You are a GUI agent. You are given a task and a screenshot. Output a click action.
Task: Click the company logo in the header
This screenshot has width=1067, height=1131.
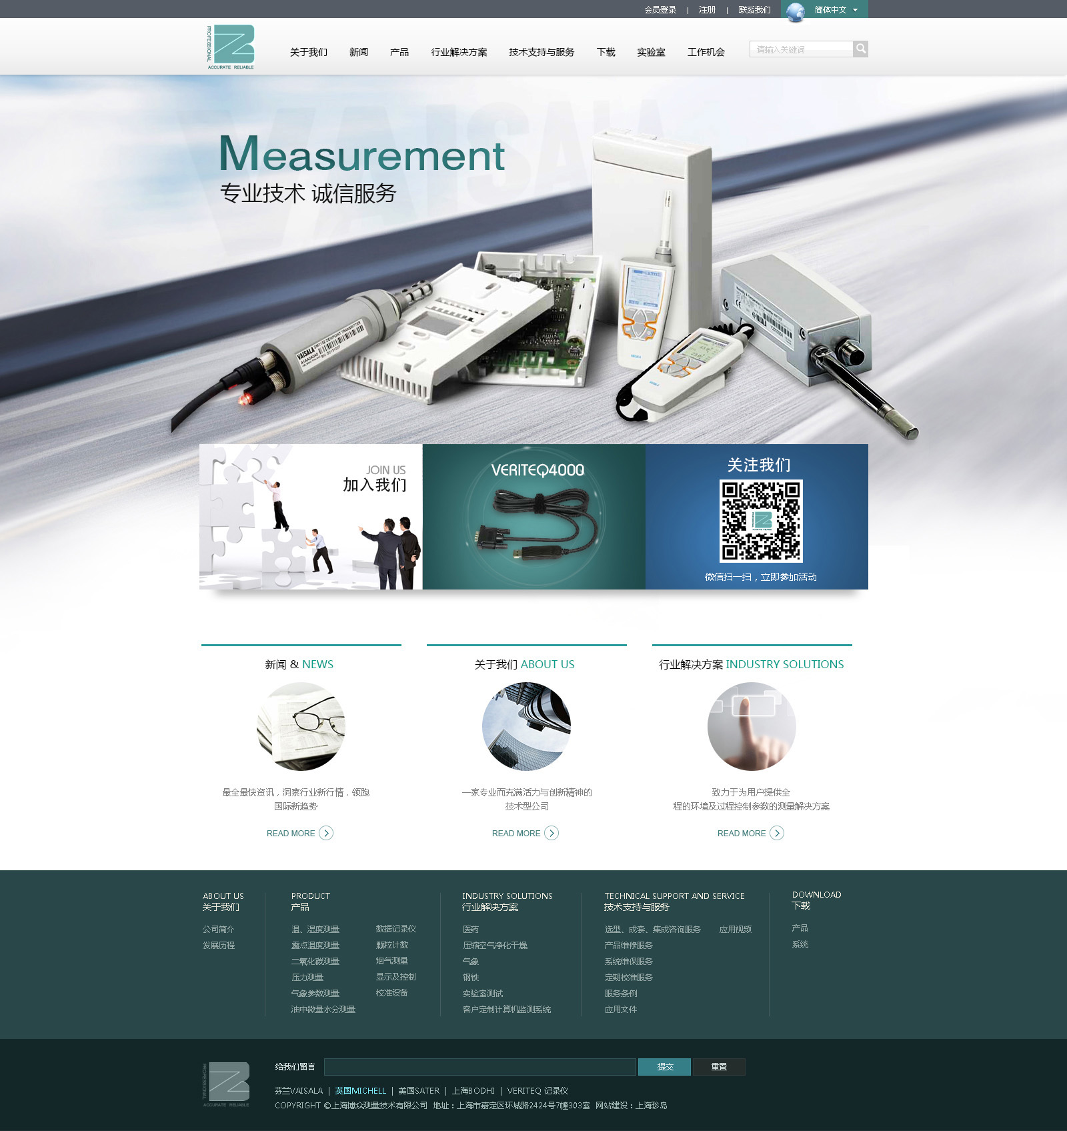(231, 47)
